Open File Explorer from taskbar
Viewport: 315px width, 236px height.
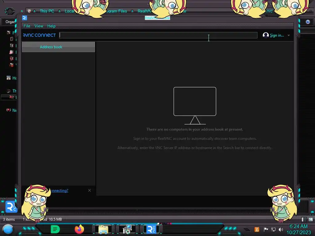click(103, 230)
